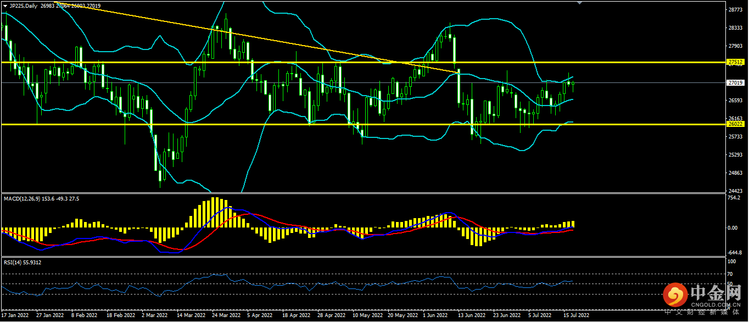Click the 754.2 MACD scale value
This screenshot has height=322, width=749.
coord(734,197)
